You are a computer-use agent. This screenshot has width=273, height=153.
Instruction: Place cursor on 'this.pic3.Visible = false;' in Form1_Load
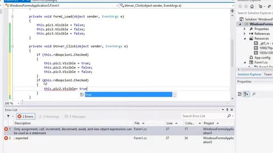(x=61, y=34)
